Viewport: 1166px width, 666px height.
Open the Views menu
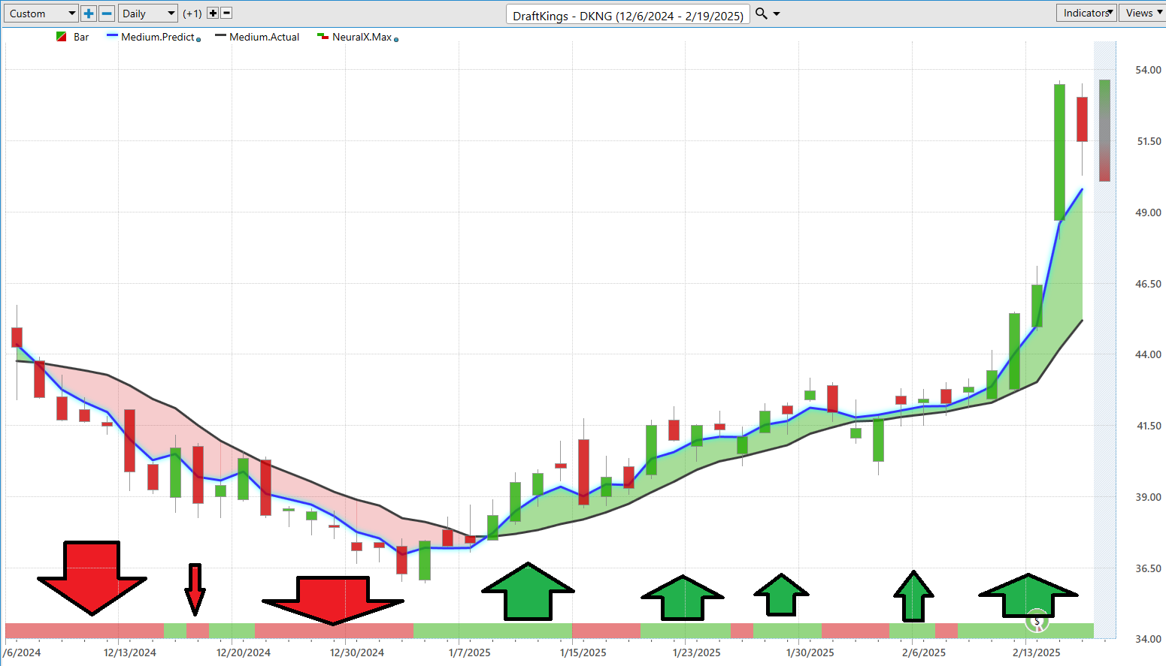[x=1142, y=13]
